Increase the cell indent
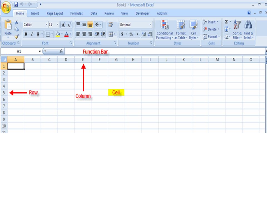Viewport: 267px width, 200px height. [103, 34]
